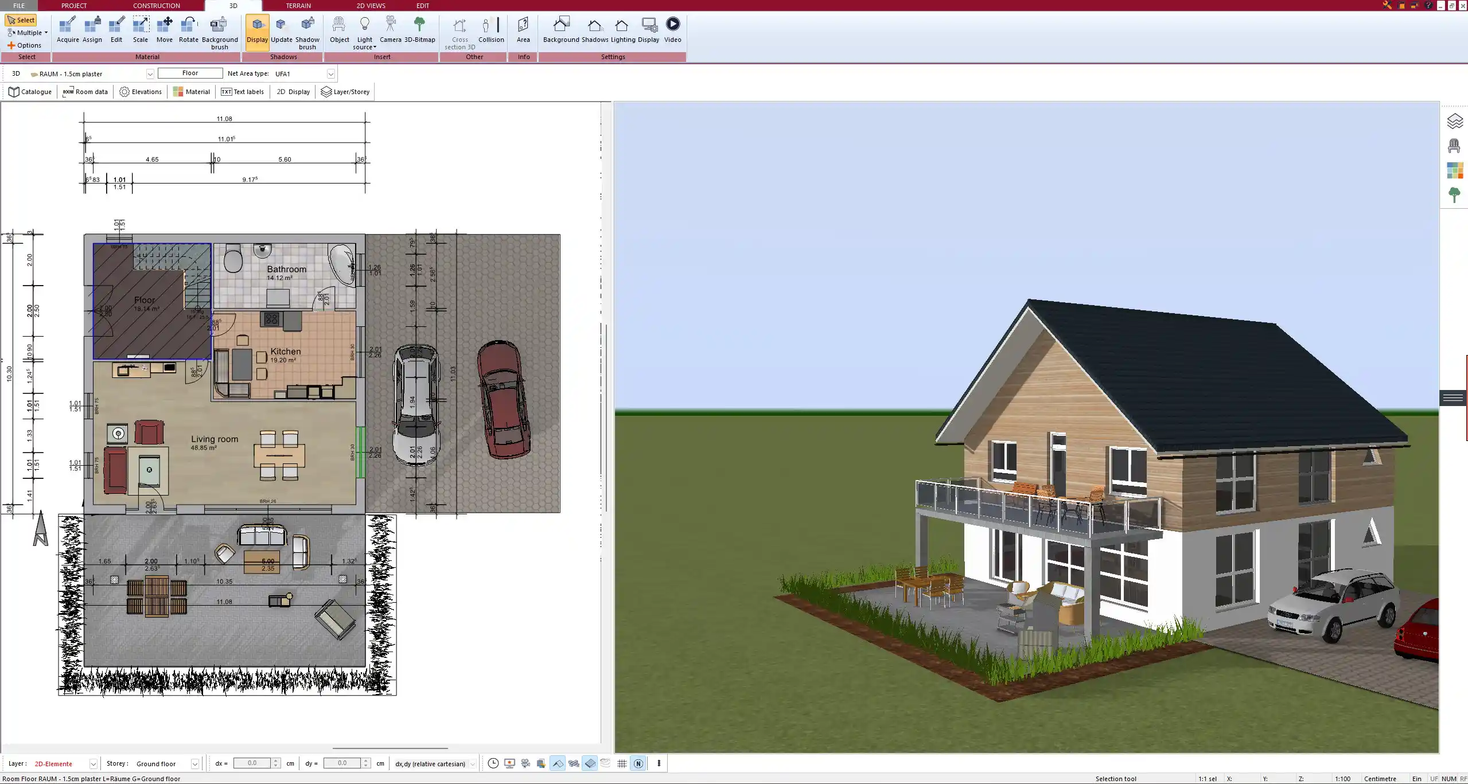Expand the RAUM - 1.5cm plaster dropdown
Viewport: 1468px width, 784px height.
(x=150, y=74)
